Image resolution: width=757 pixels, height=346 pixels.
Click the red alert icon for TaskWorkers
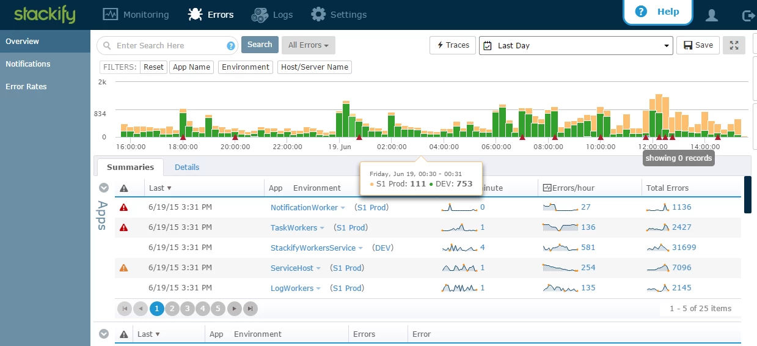(x=123, y=227)
